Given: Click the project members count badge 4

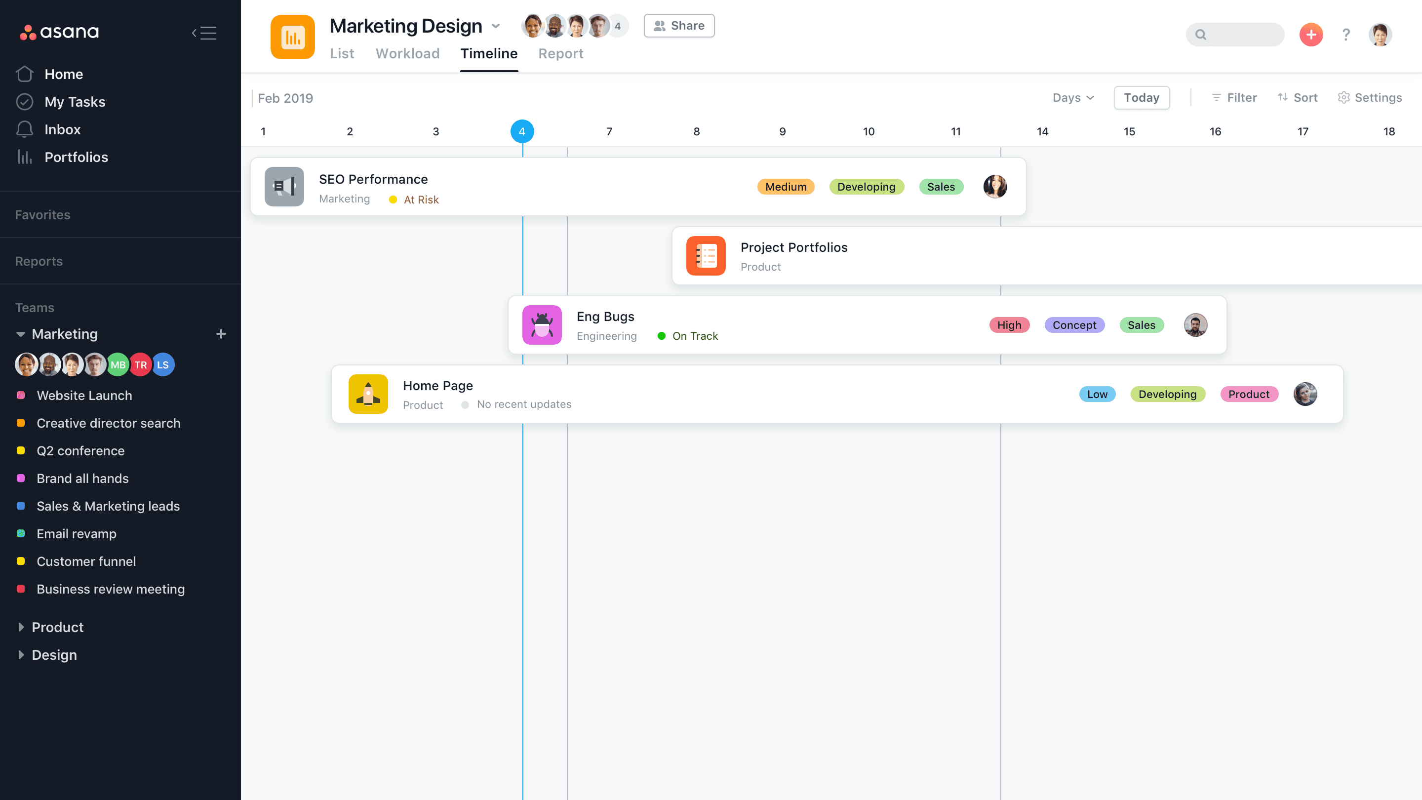Looking at the screenshot, I should (x=618, y=26).
